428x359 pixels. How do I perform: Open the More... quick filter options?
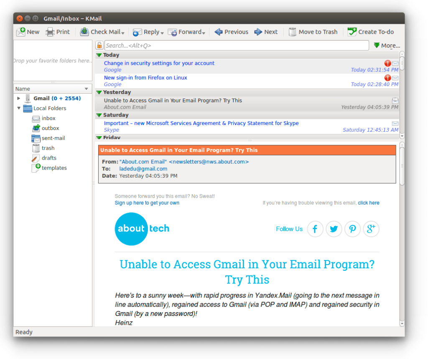coord(387,45)
